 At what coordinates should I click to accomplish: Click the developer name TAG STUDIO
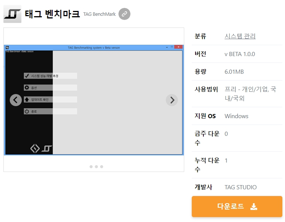241,187
